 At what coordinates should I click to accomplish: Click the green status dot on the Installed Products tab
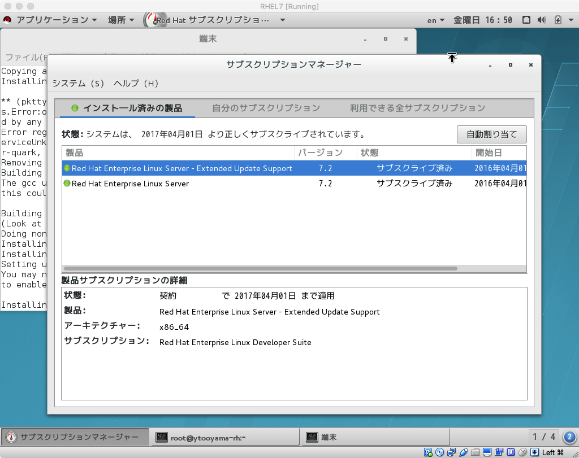click(x=75, y=108)
